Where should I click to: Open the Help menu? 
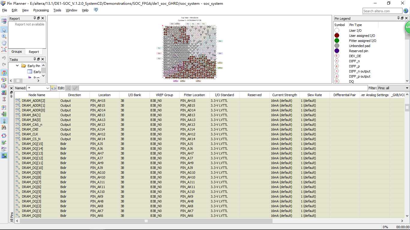coord(85,10)
